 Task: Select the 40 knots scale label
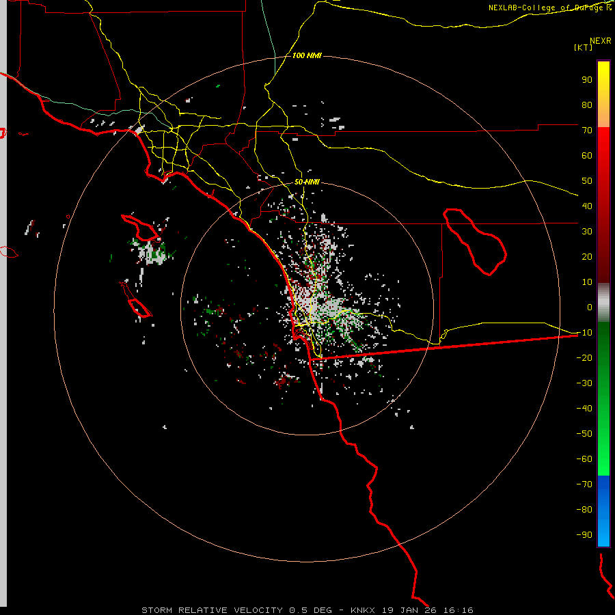[587, 206]
